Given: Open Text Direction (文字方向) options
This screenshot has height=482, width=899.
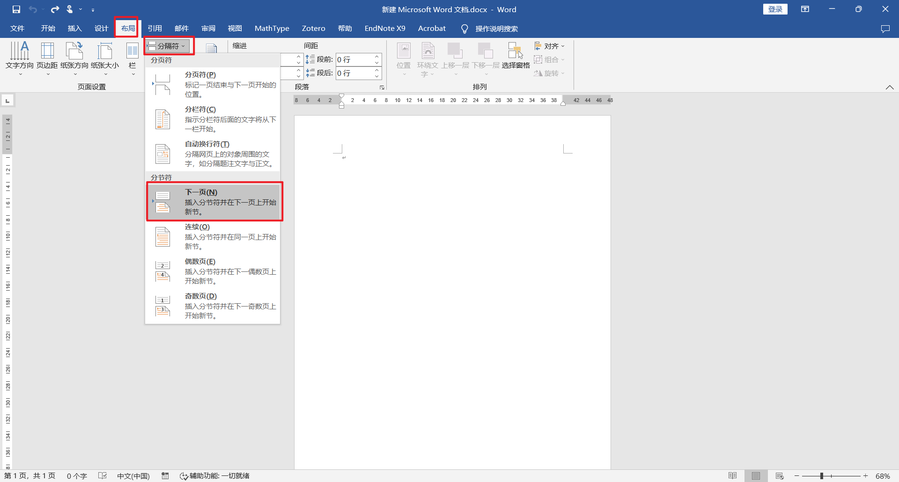Looking at the screenshot, I should (20, 58).
